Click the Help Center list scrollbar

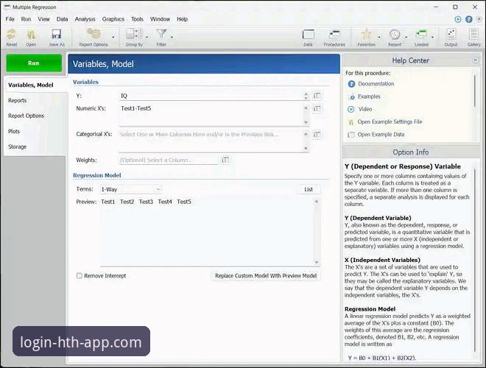point(475,91)
